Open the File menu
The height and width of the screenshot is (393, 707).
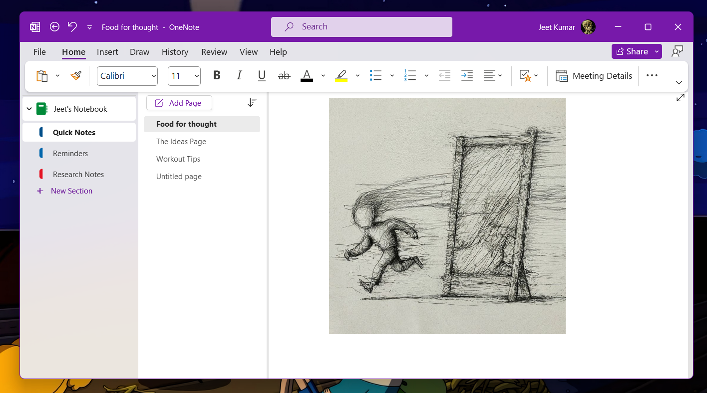tap(39, 52)
